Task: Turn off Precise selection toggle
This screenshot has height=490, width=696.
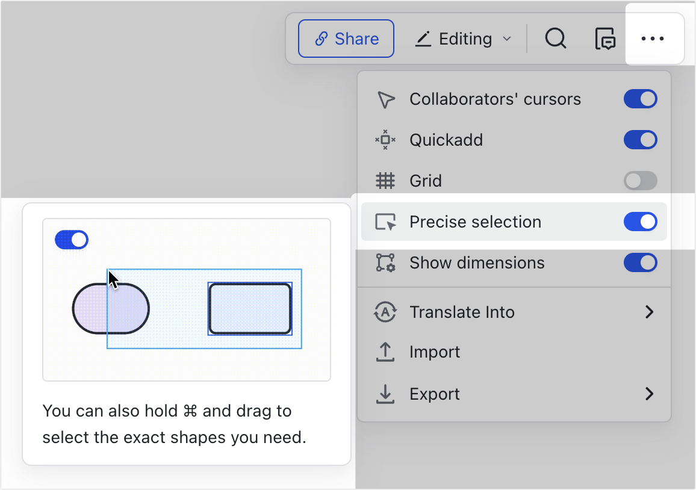Action: tap(640, 222)
